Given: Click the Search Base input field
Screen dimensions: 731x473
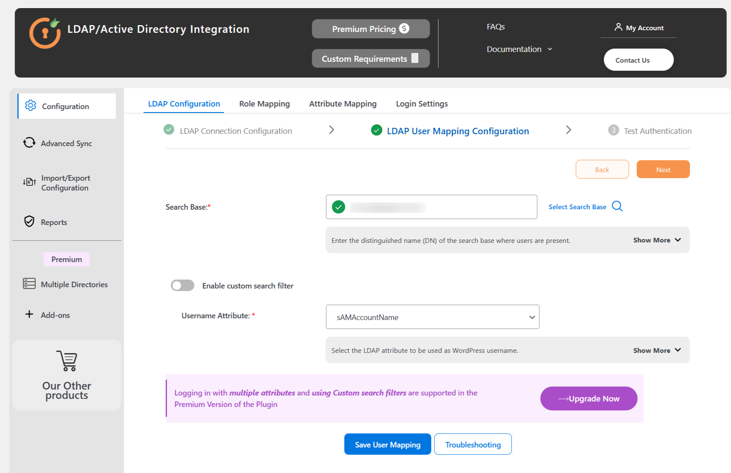Looking at the screenshot, I should pos(439,207).
